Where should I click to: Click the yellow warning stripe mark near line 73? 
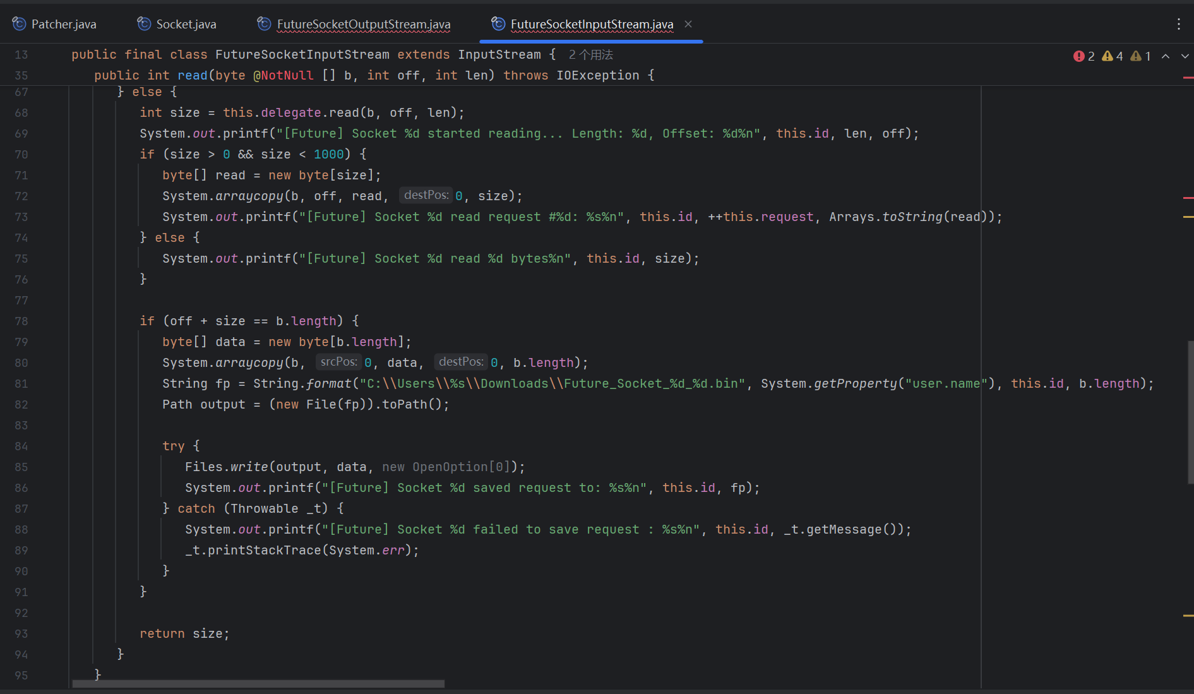pos(1188,217)
